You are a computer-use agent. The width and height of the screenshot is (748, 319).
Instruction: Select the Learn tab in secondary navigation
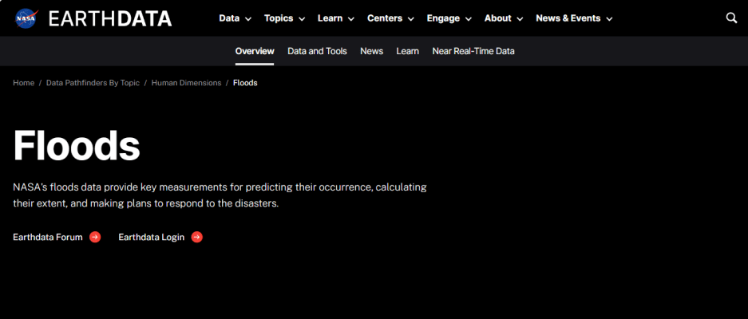tap(407, 51)
